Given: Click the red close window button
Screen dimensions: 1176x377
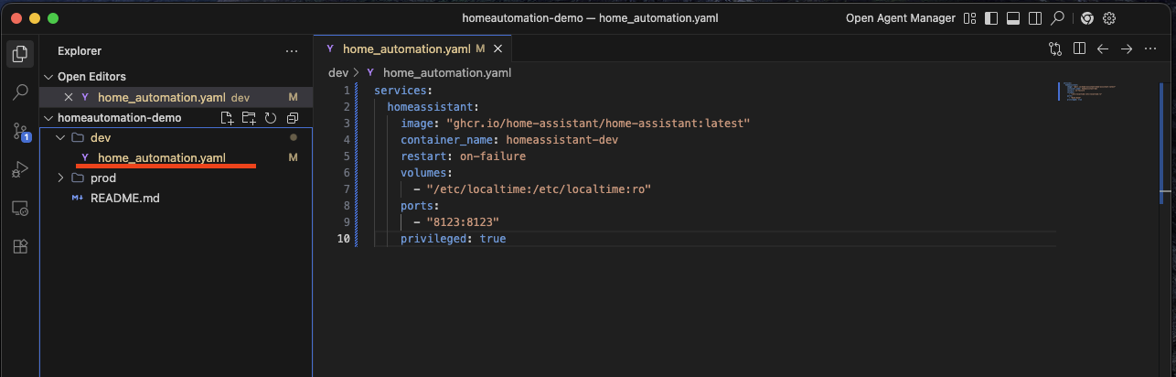Looking at the screenshot, I should coord(17,18).
